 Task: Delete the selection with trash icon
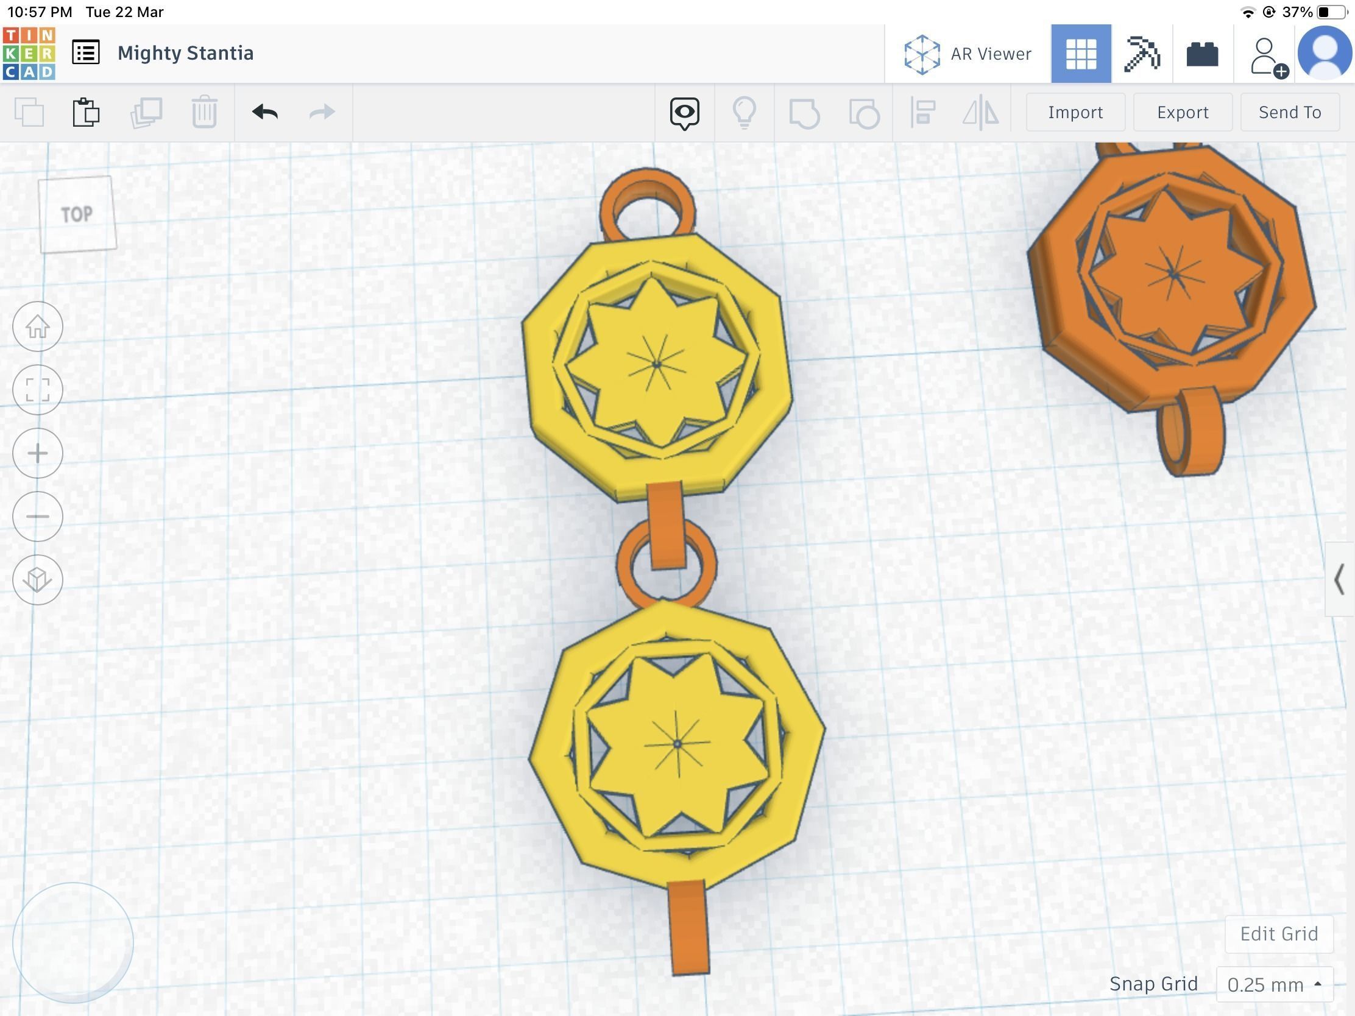pos(205,112)
